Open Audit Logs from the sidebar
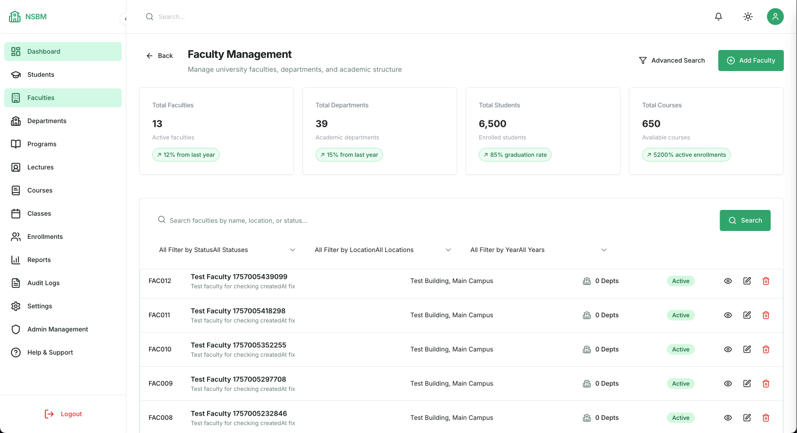Screen dimensions: 797x433 (43, 283)
